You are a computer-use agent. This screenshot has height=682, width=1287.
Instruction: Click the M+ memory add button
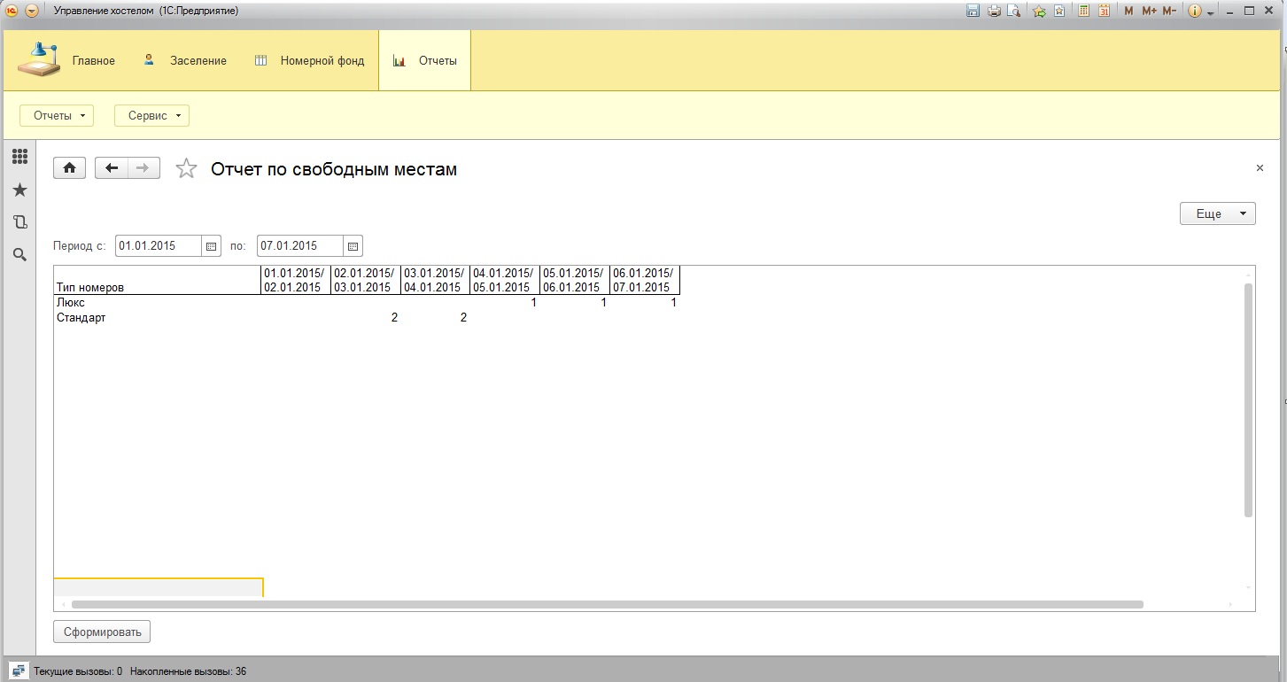[1149, 11]
